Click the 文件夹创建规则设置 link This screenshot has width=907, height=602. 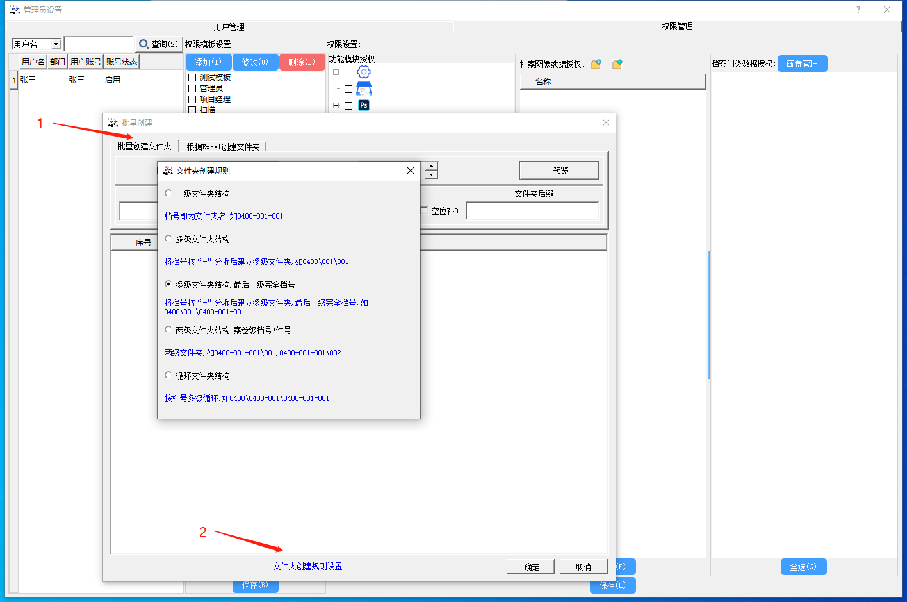307,566
